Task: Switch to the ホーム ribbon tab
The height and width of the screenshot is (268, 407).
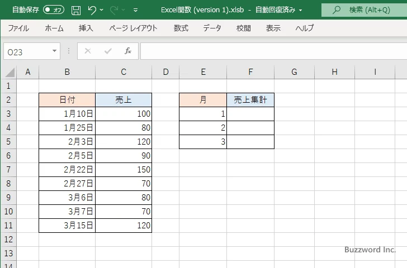Action: pyautogui.click(x=54, y=28)
